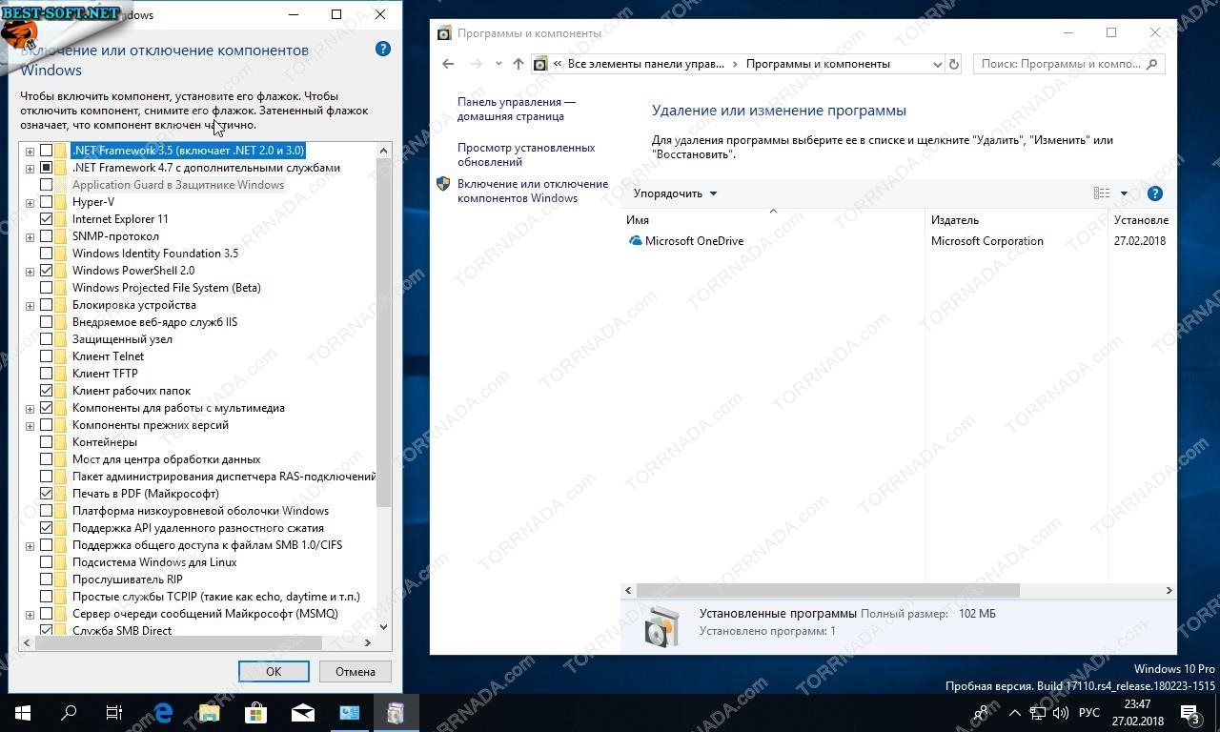Select the Microsoft OneDrive program row
The height and width of the screenshot is (732, 1220).
[898, 241]
